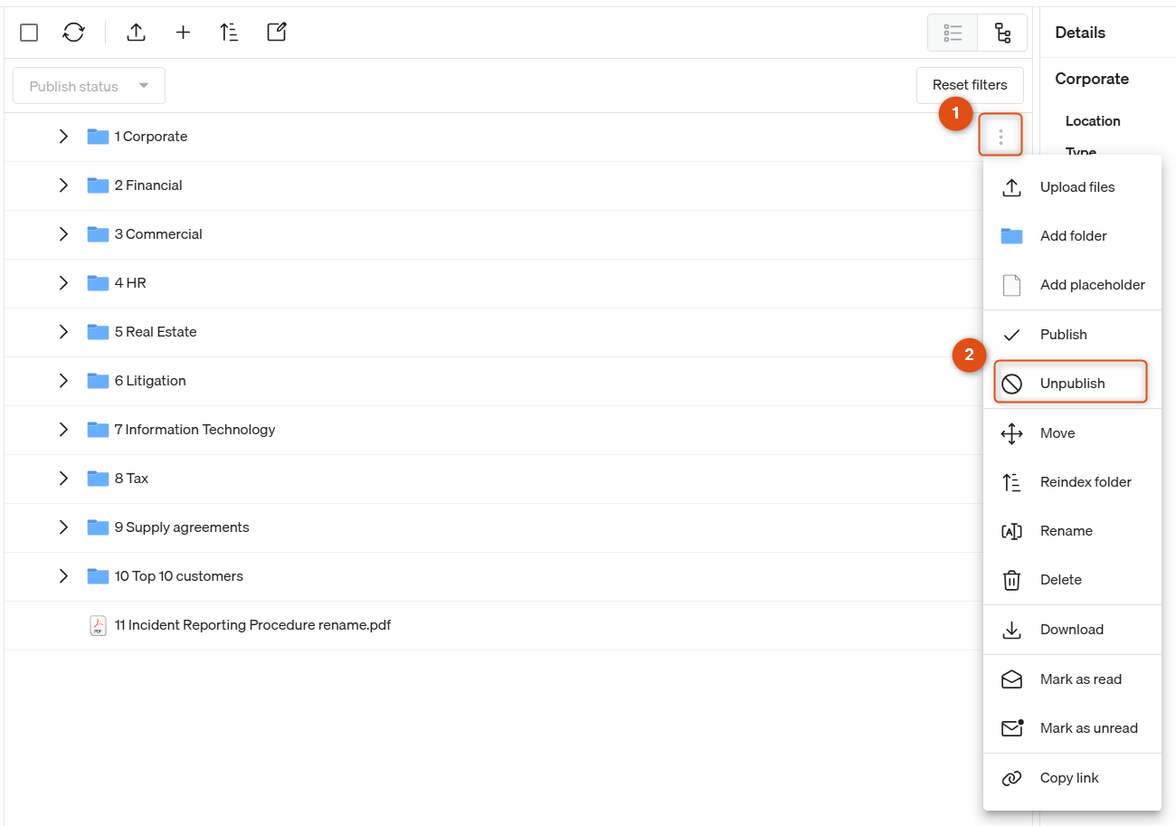Open the three-dot menu for Corporate folder

[1001, 137]
